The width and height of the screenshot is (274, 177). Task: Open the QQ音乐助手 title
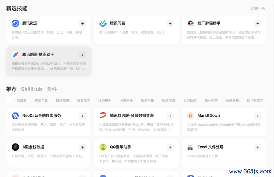[x=121, y=147]
